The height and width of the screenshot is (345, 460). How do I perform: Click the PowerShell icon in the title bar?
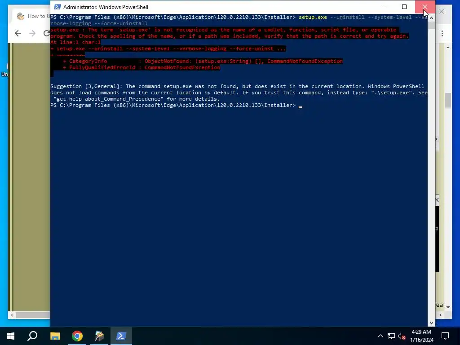(57, 7)
